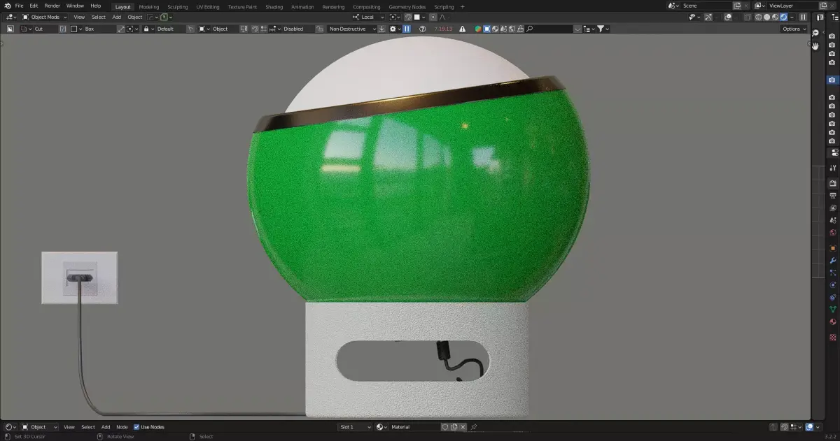The image size is (840, 441).
Task: Open the Local transform orientation dropdown
Action: [x=368, y=17]
